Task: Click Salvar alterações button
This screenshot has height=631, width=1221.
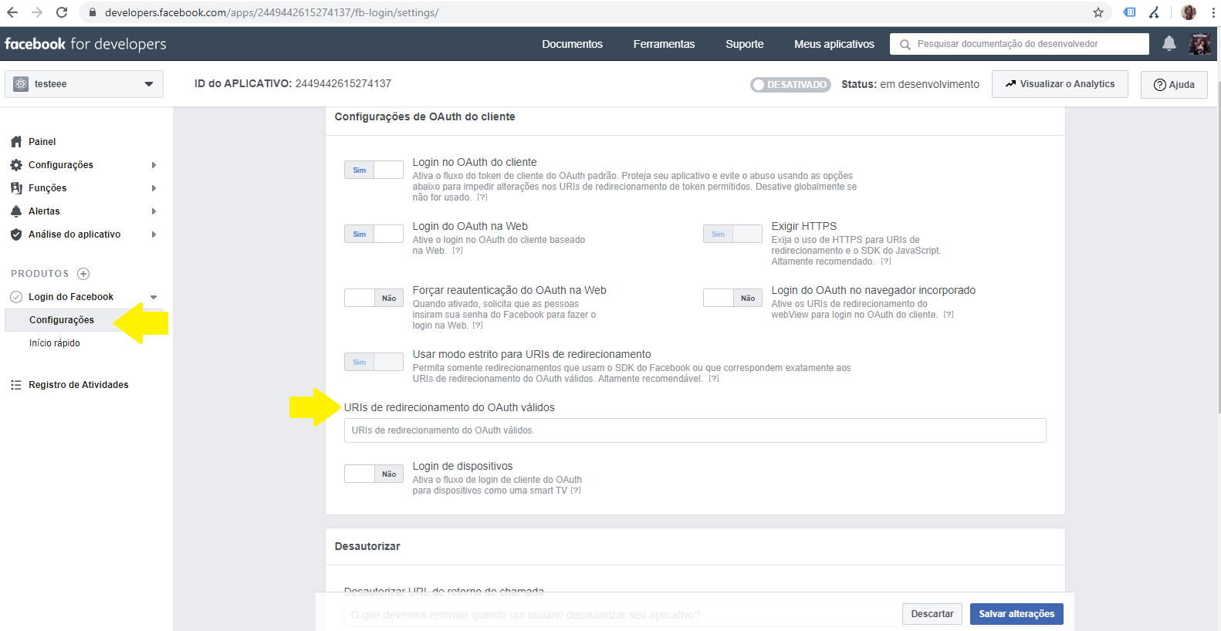Action: 1016,614
